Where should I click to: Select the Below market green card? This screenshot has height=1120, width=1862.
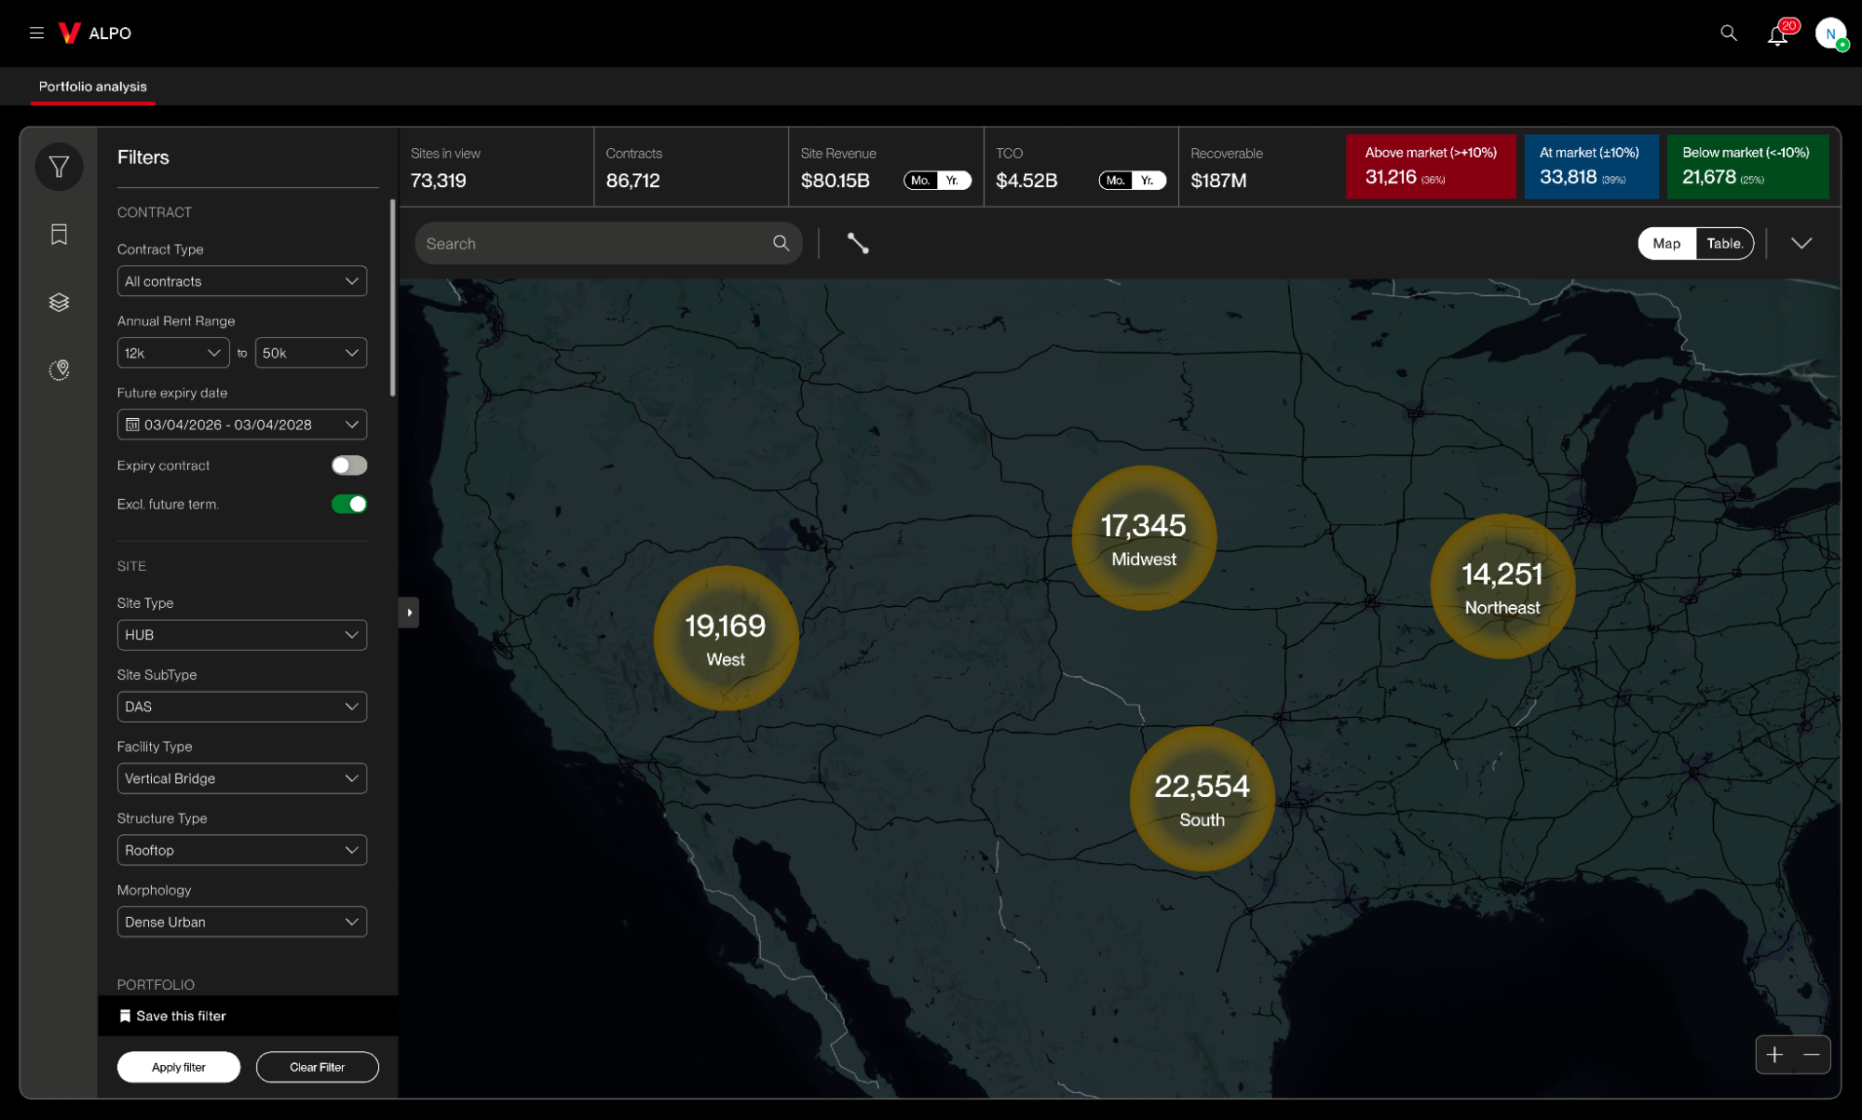pyautogui.click(x=1747, y=167)
